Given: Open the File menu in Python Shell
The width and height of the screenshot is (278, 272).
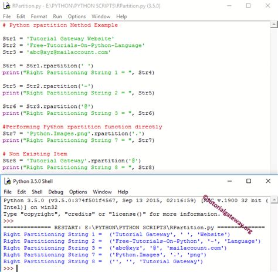Looking at the screenshot, I should coord(8,192).
